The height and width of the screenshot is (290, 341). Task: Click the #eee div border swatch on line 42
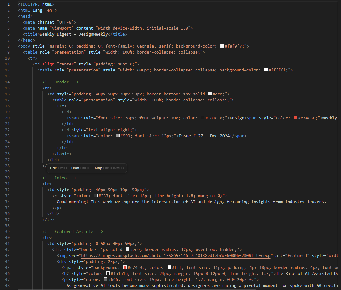(x=127, y=249)
